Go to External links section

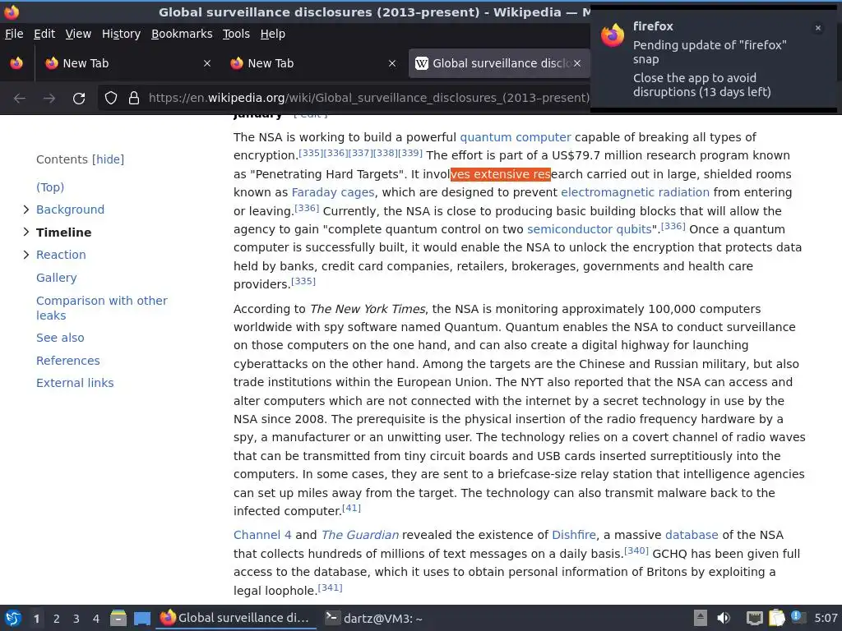coord(75,383)
